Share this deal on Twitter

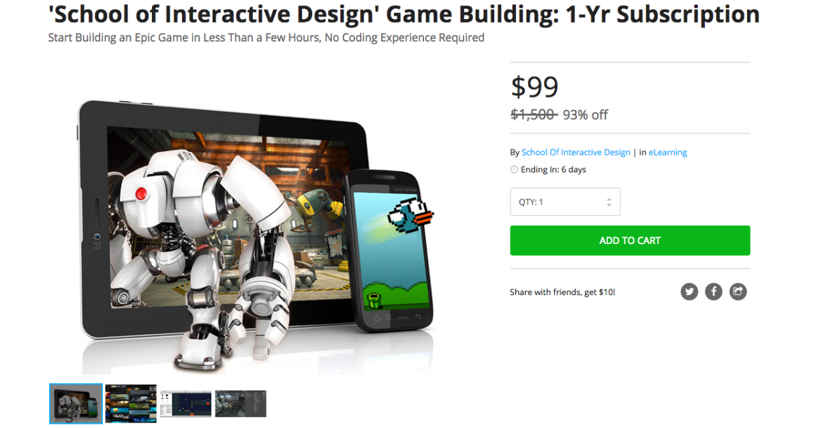coord(689,292)
